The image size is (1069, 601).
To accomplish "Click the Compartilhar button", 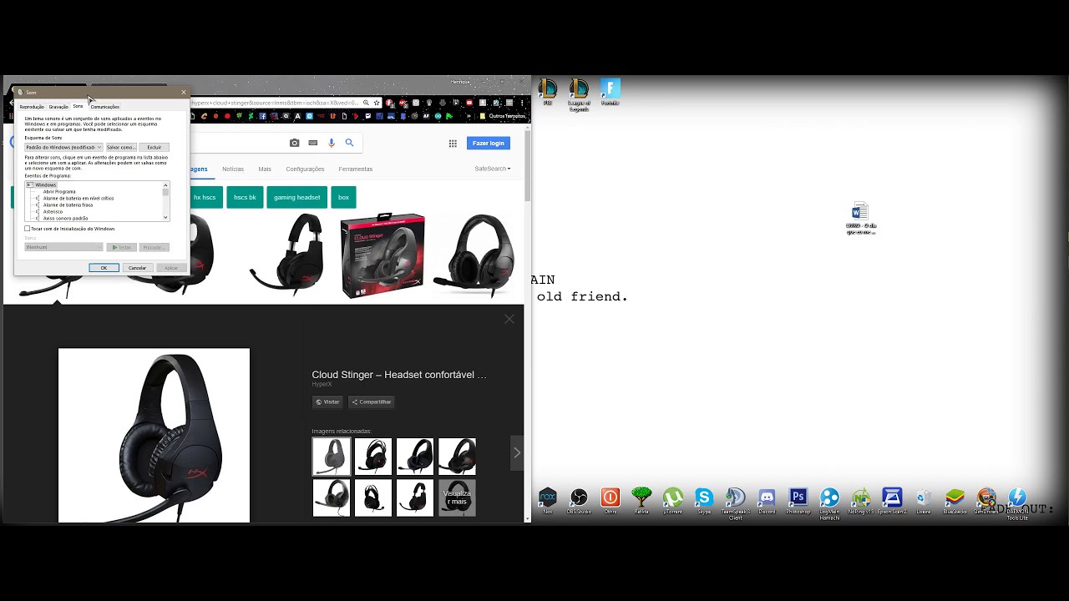I will pyautogui.click(x=372, y=402).
